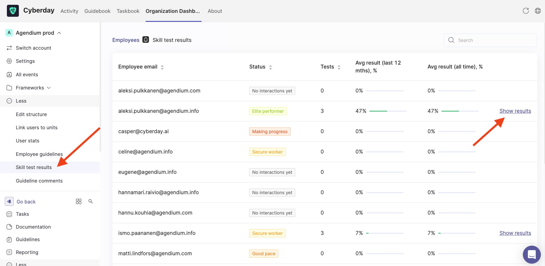
Task: Click the Tasks list icon
Action: pyautogui.click(x=9, y=214)
